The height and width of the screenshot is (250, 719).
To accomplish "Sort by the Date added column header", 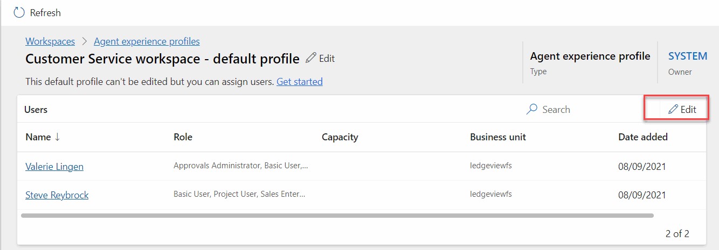I will 642,137.
